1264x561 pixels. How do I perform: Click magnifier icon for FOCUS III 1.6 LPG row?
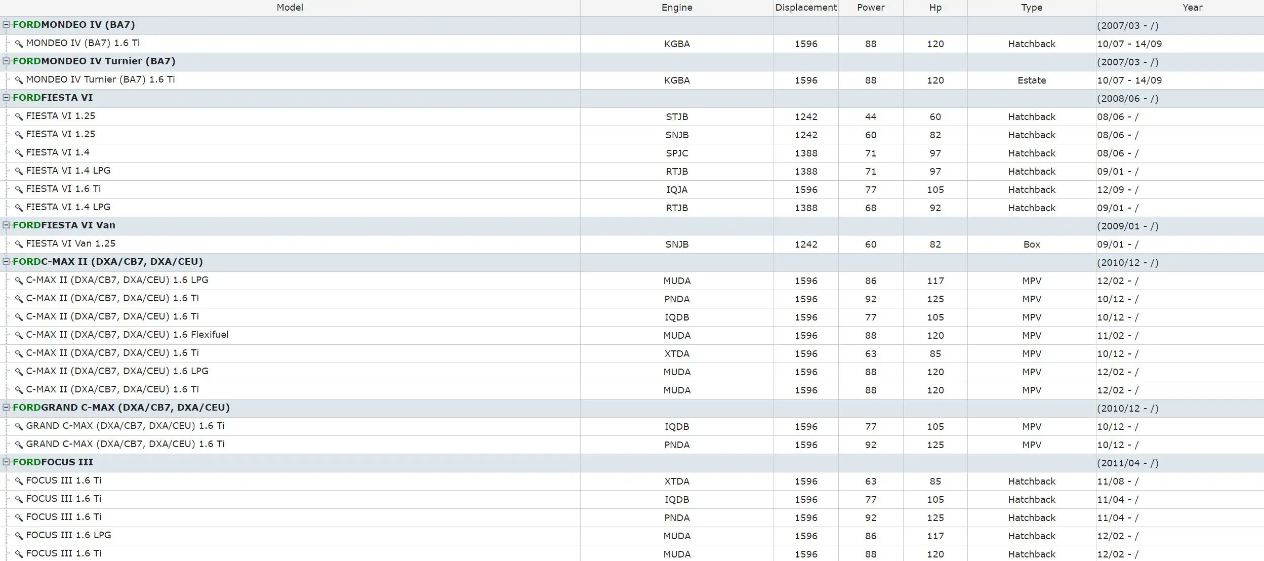click(x=19, y=536)
